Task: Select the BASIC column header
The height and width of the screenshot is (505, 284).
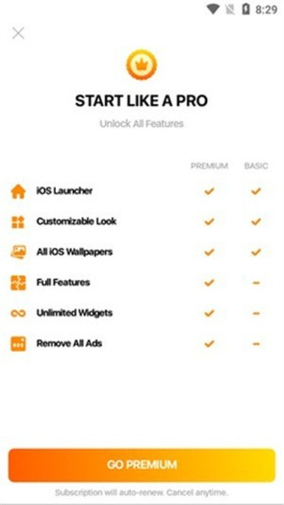Action: point(256,166)
